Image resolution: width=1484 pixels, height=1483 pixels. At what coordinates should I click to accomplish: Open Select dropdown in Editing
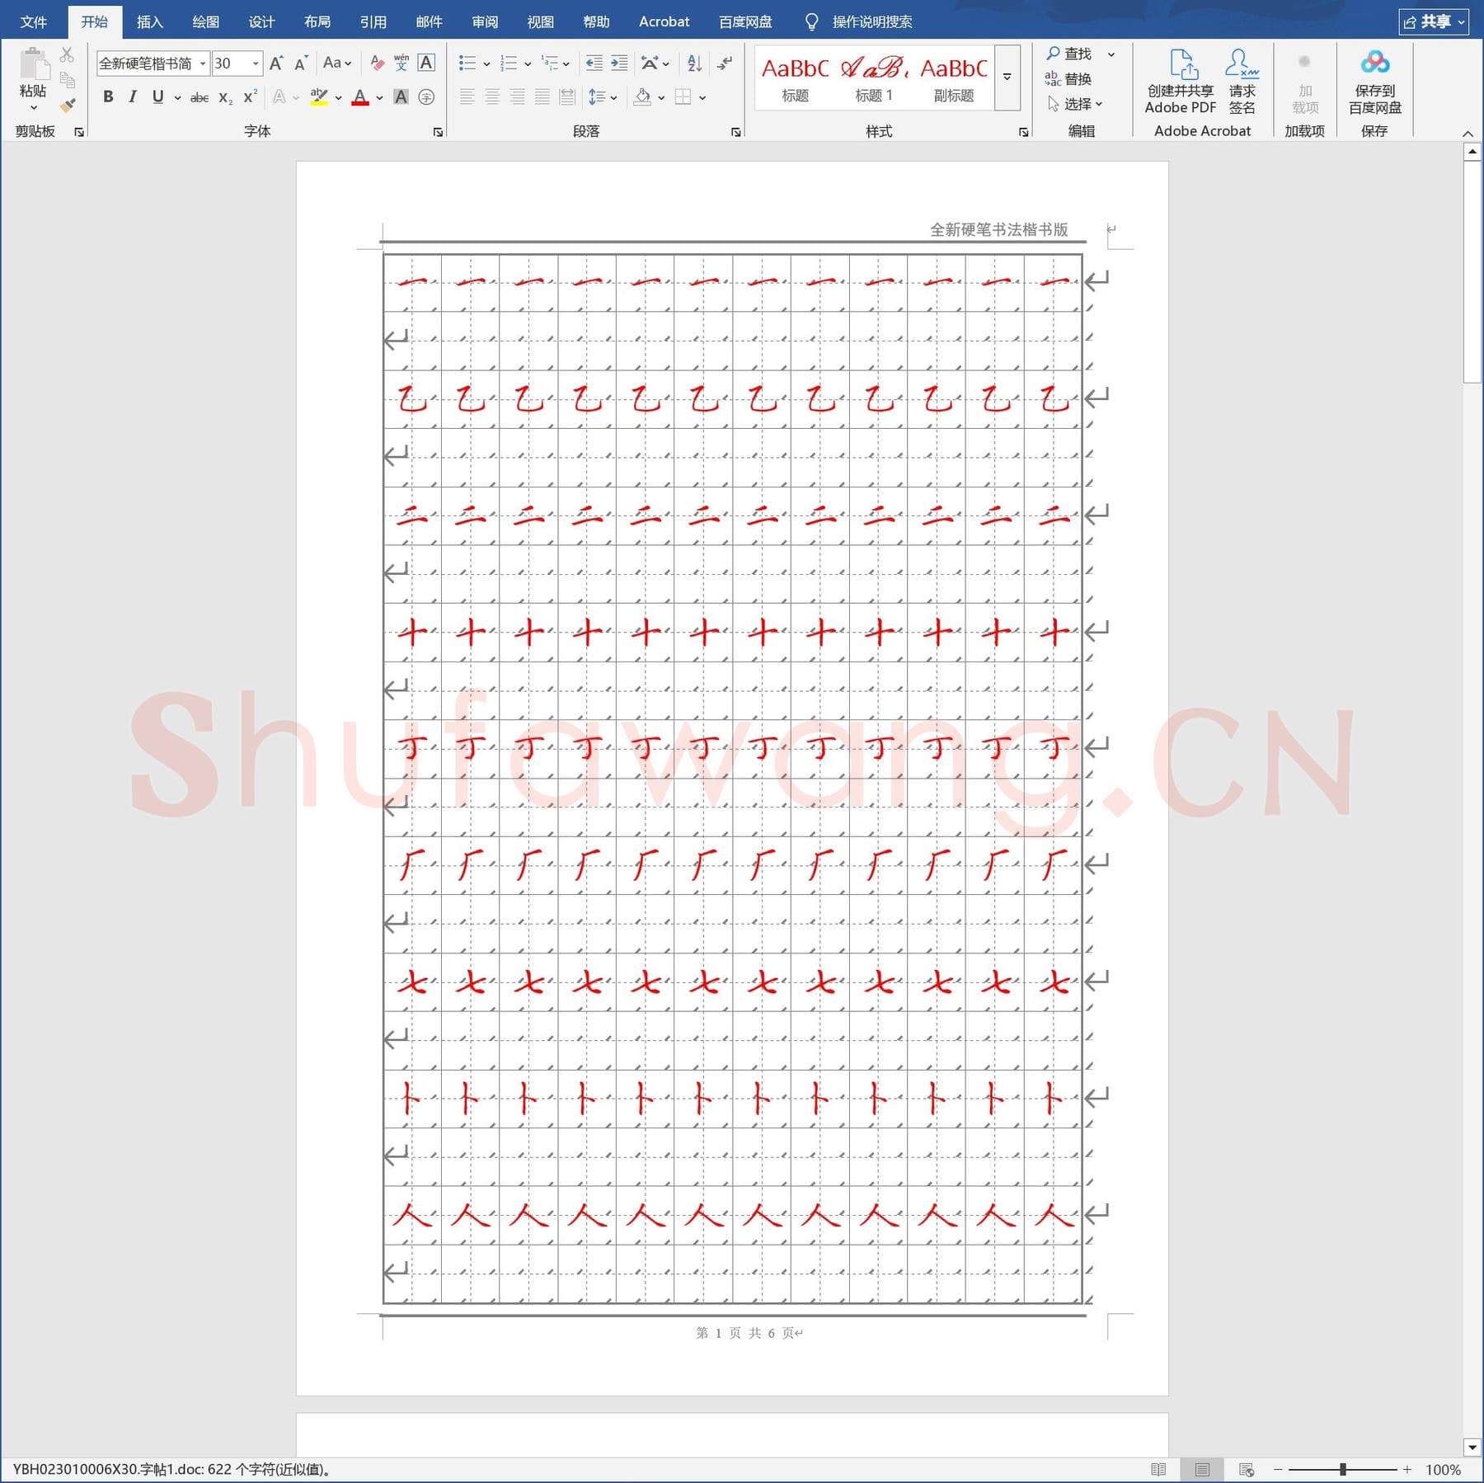point(1075,104)
